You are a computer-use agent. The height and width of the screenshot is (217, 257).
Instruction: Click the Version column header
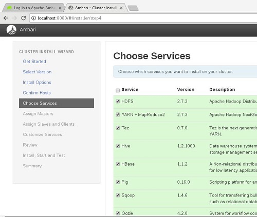tap(186, 90)
